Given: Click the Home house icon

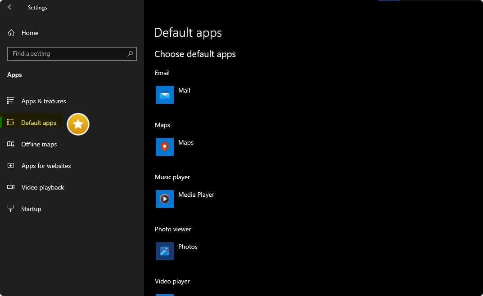Looking at the screenshot, I should 11,33.
